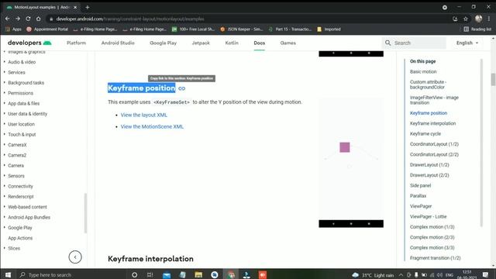Open the App Actions sidebar item
Image resolution: width=496 pixels, height=279 pixels.
tap(20, 238)
